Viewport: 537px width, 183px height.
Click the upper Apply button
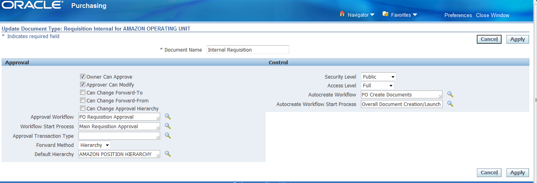517,39
